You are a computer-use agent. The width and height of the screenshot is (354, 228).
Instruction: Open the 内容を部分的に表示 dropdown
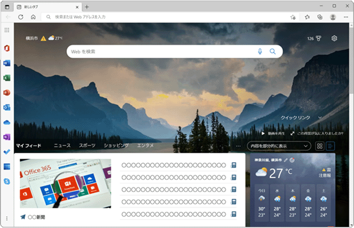(279, 146)
